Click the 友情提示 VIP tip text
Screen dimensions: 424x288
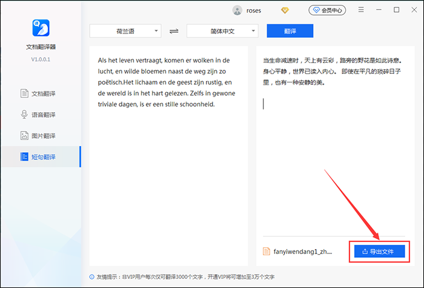[x=185, y=277]
